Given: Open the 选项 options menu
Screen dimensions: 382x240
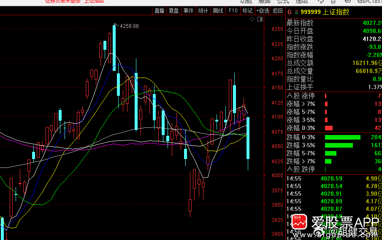Looking at the screenshot, I should (x=302, y=2).
